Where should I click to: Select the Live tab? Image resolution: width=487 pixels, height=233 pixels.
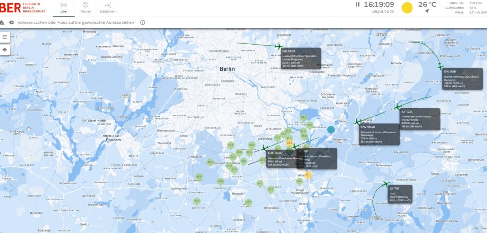(x=63, y=7)
